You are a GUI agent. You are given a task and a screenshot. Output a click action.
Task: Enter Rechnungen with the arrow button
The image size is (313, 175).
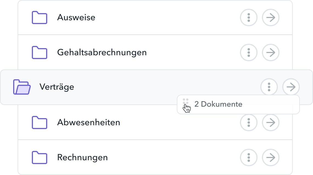(271, 157)
